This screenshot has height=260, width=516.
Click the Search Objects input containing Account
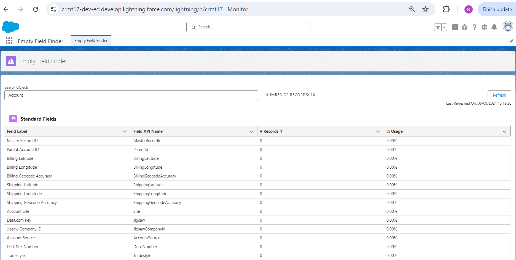[x=131, y=95]
